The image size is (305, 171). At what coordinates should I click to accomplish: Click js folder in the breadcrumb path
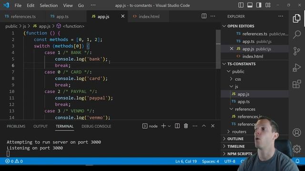click(x=24, y=26)
